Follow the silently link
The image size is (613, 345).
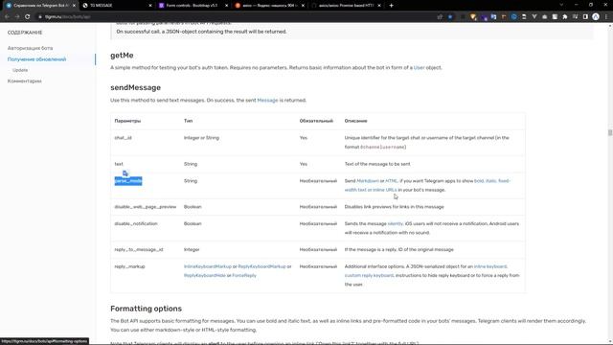click(395, 223)
